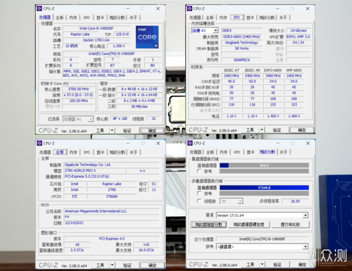Click 验证 button in mainboard window
Image resolution: width=352 pixels, height=271 pixels.
tap(127, 265)
